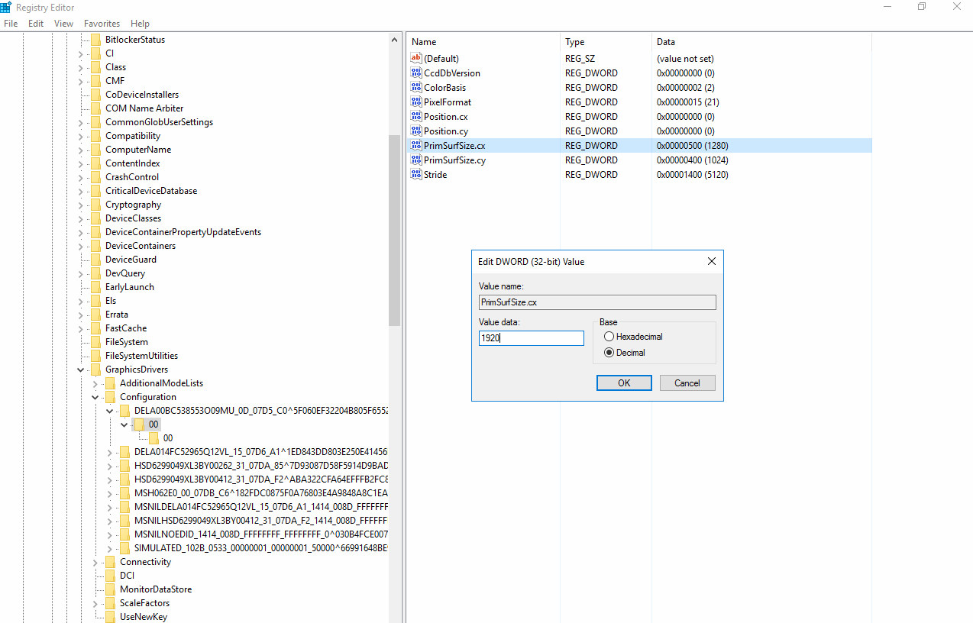Click the 0x00001400 (5120) data cell
Viewport: 973px width, 623px height.
coord(692,175)
